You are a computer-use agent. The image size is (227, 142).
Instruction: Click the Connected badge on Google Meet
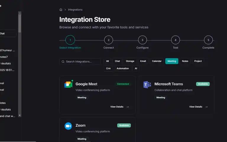click(x=123, y=84)
